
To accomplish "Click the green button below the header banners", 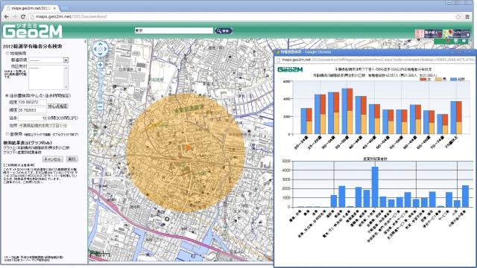I will [452, 41].
